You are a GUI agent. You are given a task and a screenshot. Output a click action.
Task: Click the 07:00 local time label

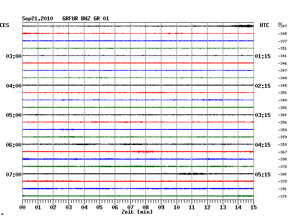pos(14,174)
